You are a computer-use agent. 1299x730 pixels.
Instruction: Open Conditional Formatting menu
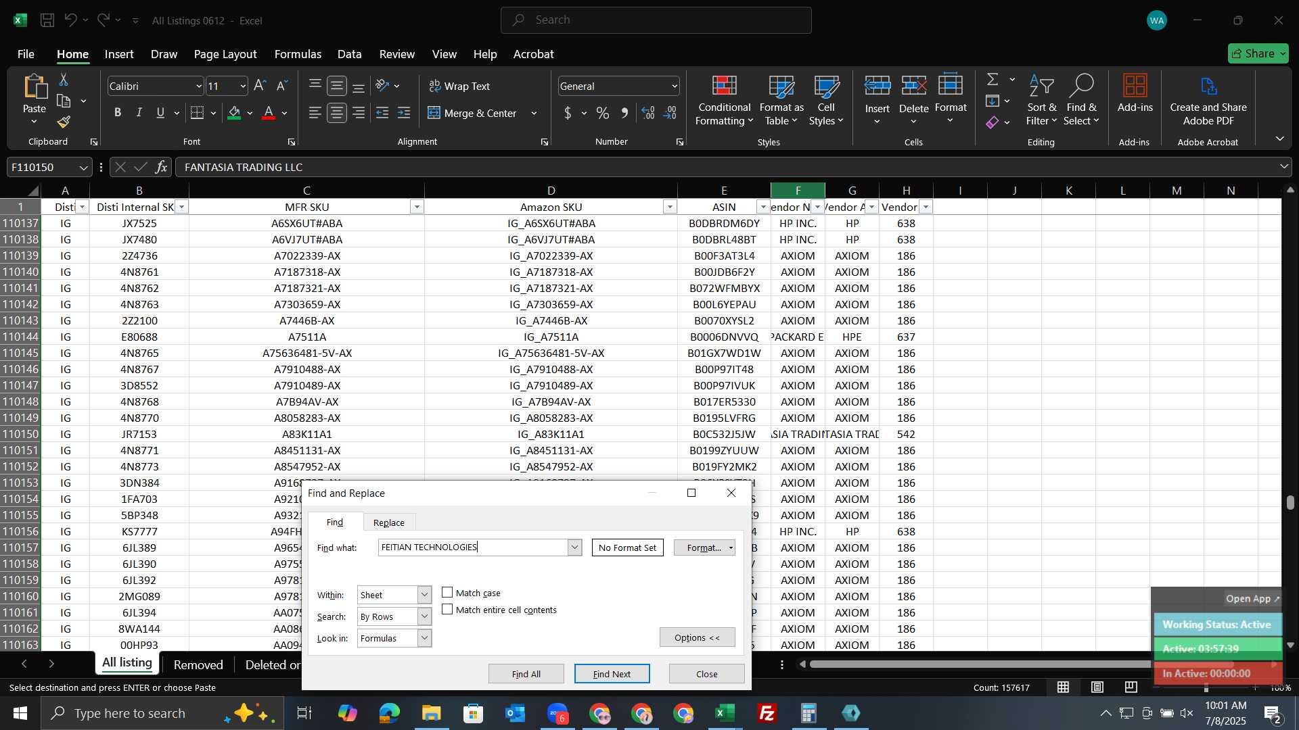[x=724, y=101]
